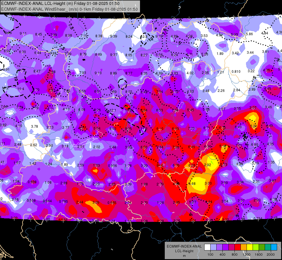Click the wind shear value 10.4
This screenshot has height=260, width=282.
pyautogui.click(x=21, y=89)
